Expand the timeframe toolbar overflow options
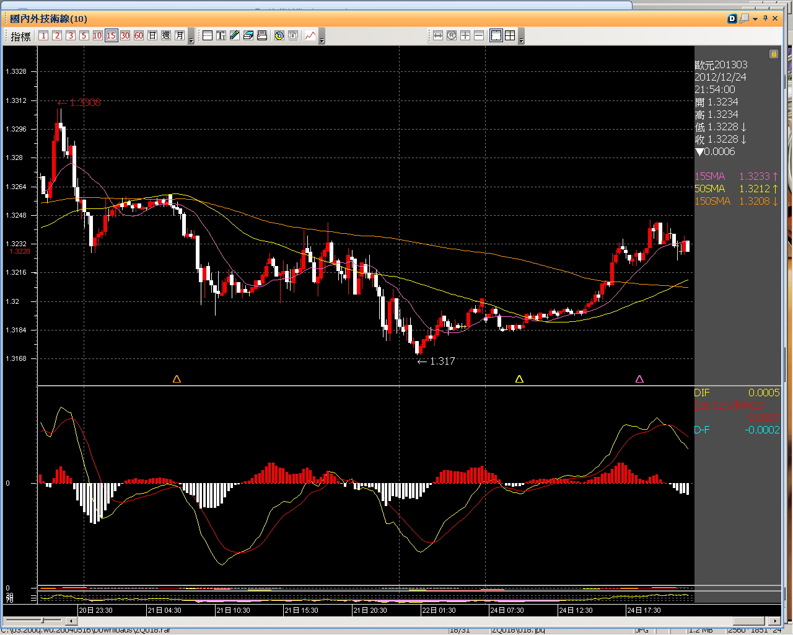 point(191,37)
